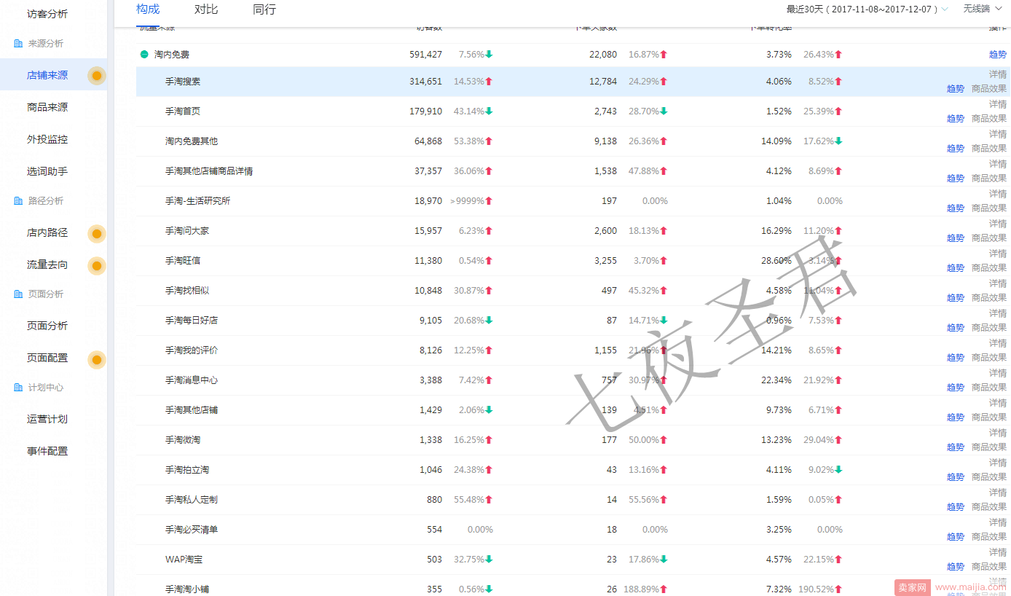This screenshot has height=596, width=1011.
Task: Click the orange dot beside 店内路径
Action: [97, 233]
